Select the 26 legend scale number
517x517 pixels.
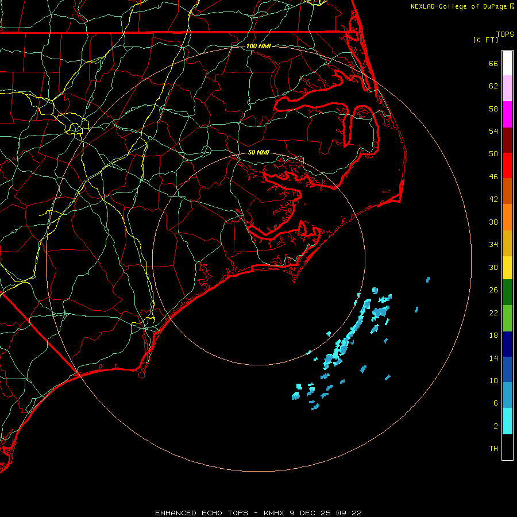click(x=493, y=290)
